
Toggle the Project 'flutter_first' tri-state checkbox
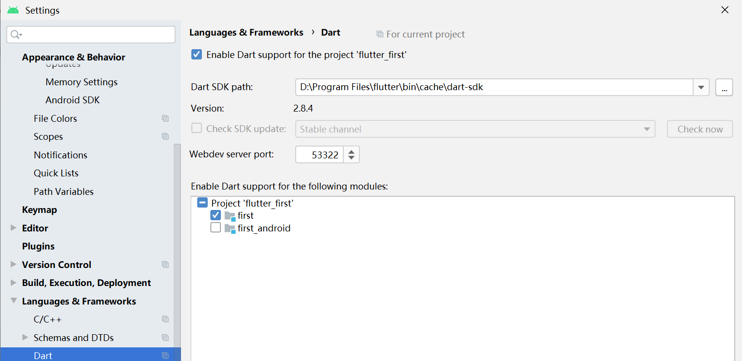click(202, 203)
